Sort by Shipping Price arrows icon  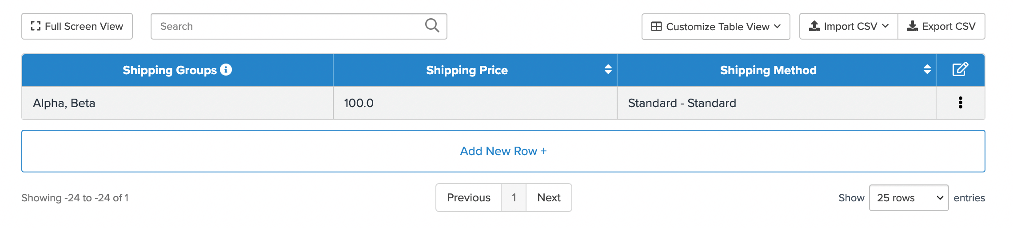[608, 69]
